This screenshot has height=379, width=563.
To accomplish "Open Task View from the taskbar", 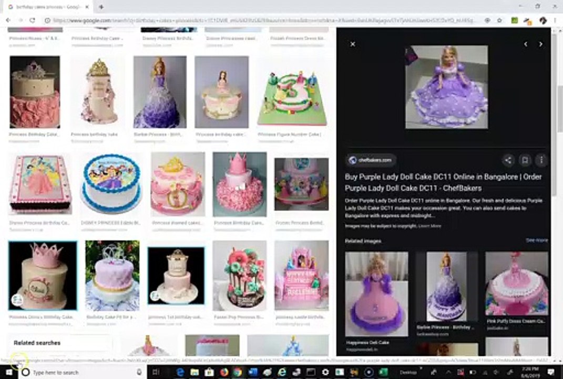I will [x=156, y=372].
